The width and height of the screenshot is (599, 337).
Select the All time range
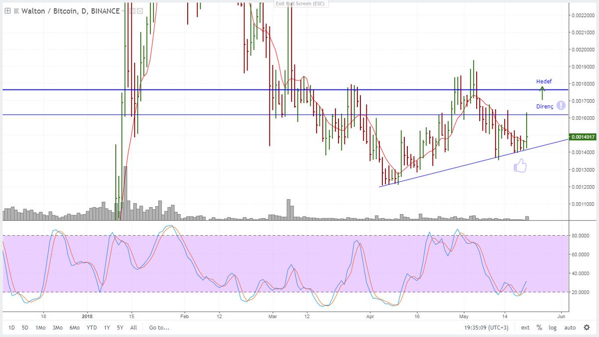tap(133, 328)
